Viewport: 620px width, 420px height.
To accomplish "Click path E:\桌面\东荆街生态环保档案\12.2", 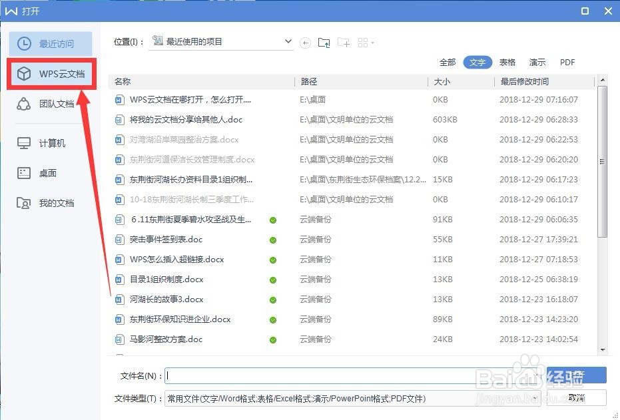I will tap(363, 179).
